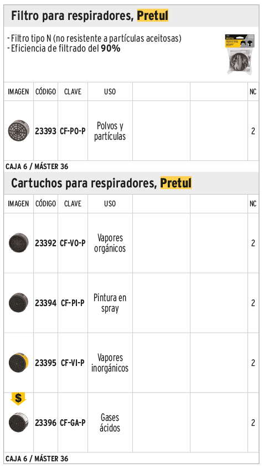The height and width of the screenshot is (468, 263).
Task: Click the Gases ácidos use cell
Action: tap(110, 423)
